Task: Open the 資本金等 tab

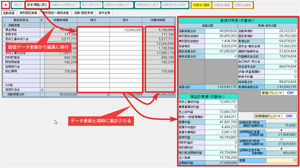Action: pyautogui.click(x=104, y=13)
